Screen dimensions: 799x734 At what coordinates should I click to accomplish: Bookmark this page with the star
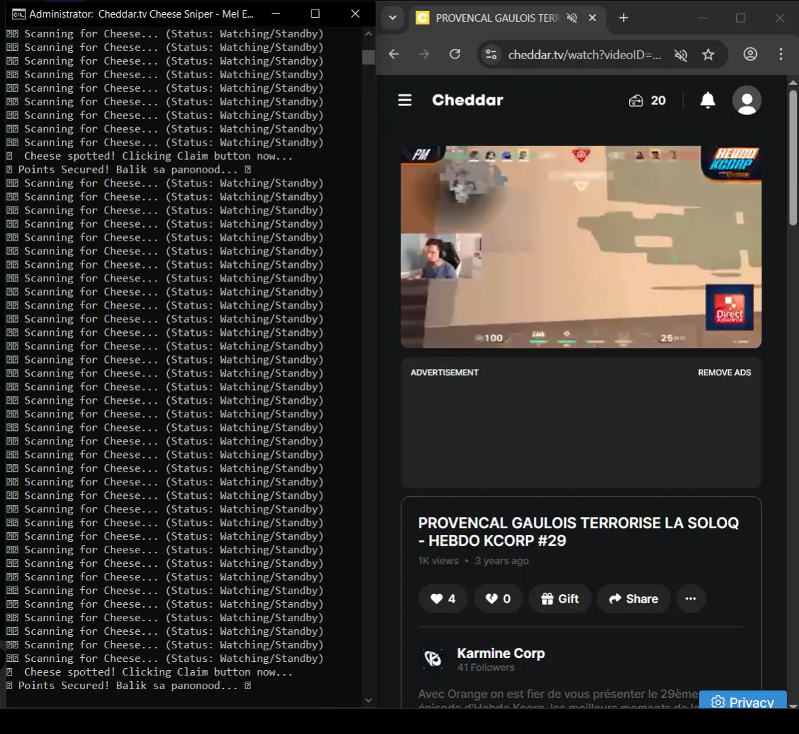click(x=709, y=54)
